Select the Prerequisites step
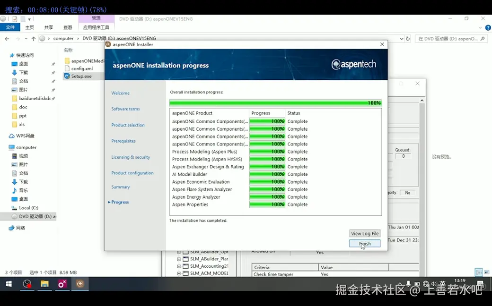This screenshot has height=306, width=492. [x=123, y=141]
